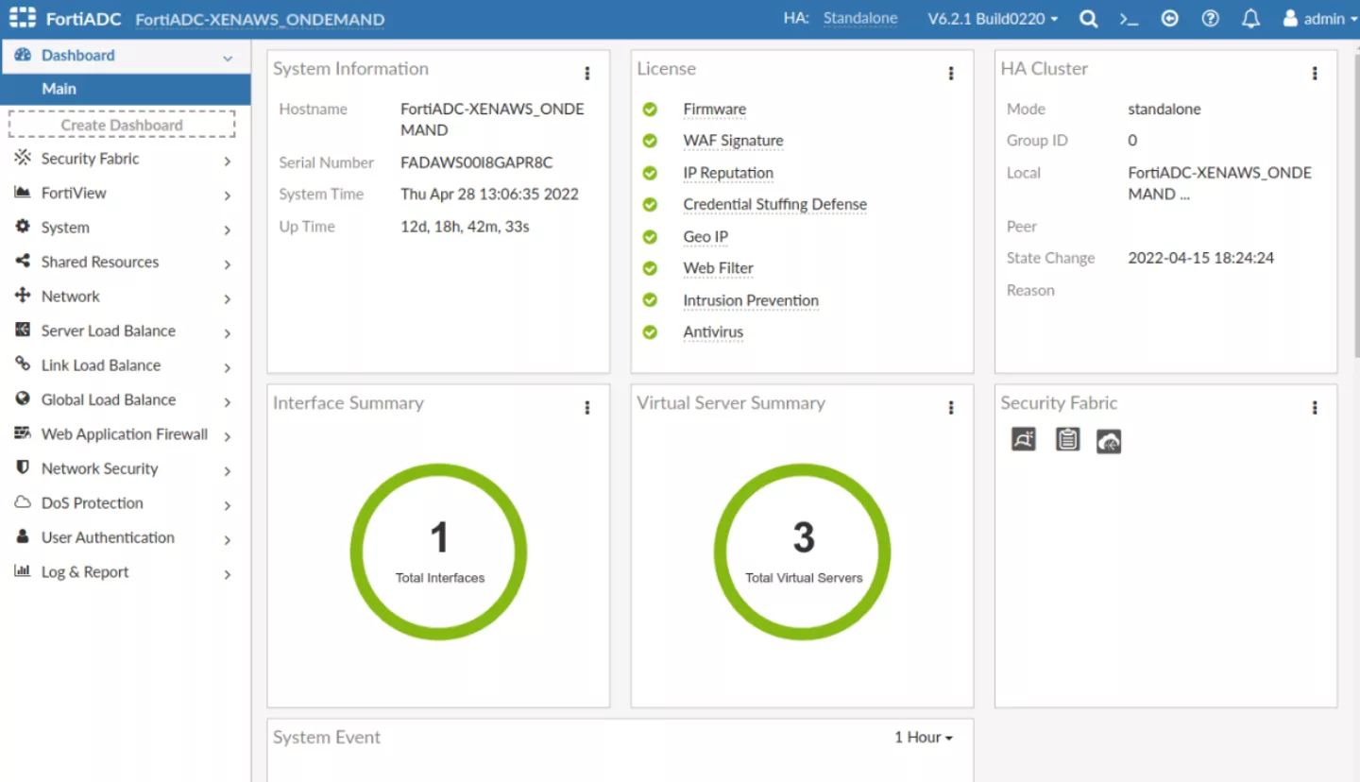Image resolution: width=1360 pixels, height=782 pixels.
Task: Click the Log & Report bar chart icon
Action: click(23, 570)
